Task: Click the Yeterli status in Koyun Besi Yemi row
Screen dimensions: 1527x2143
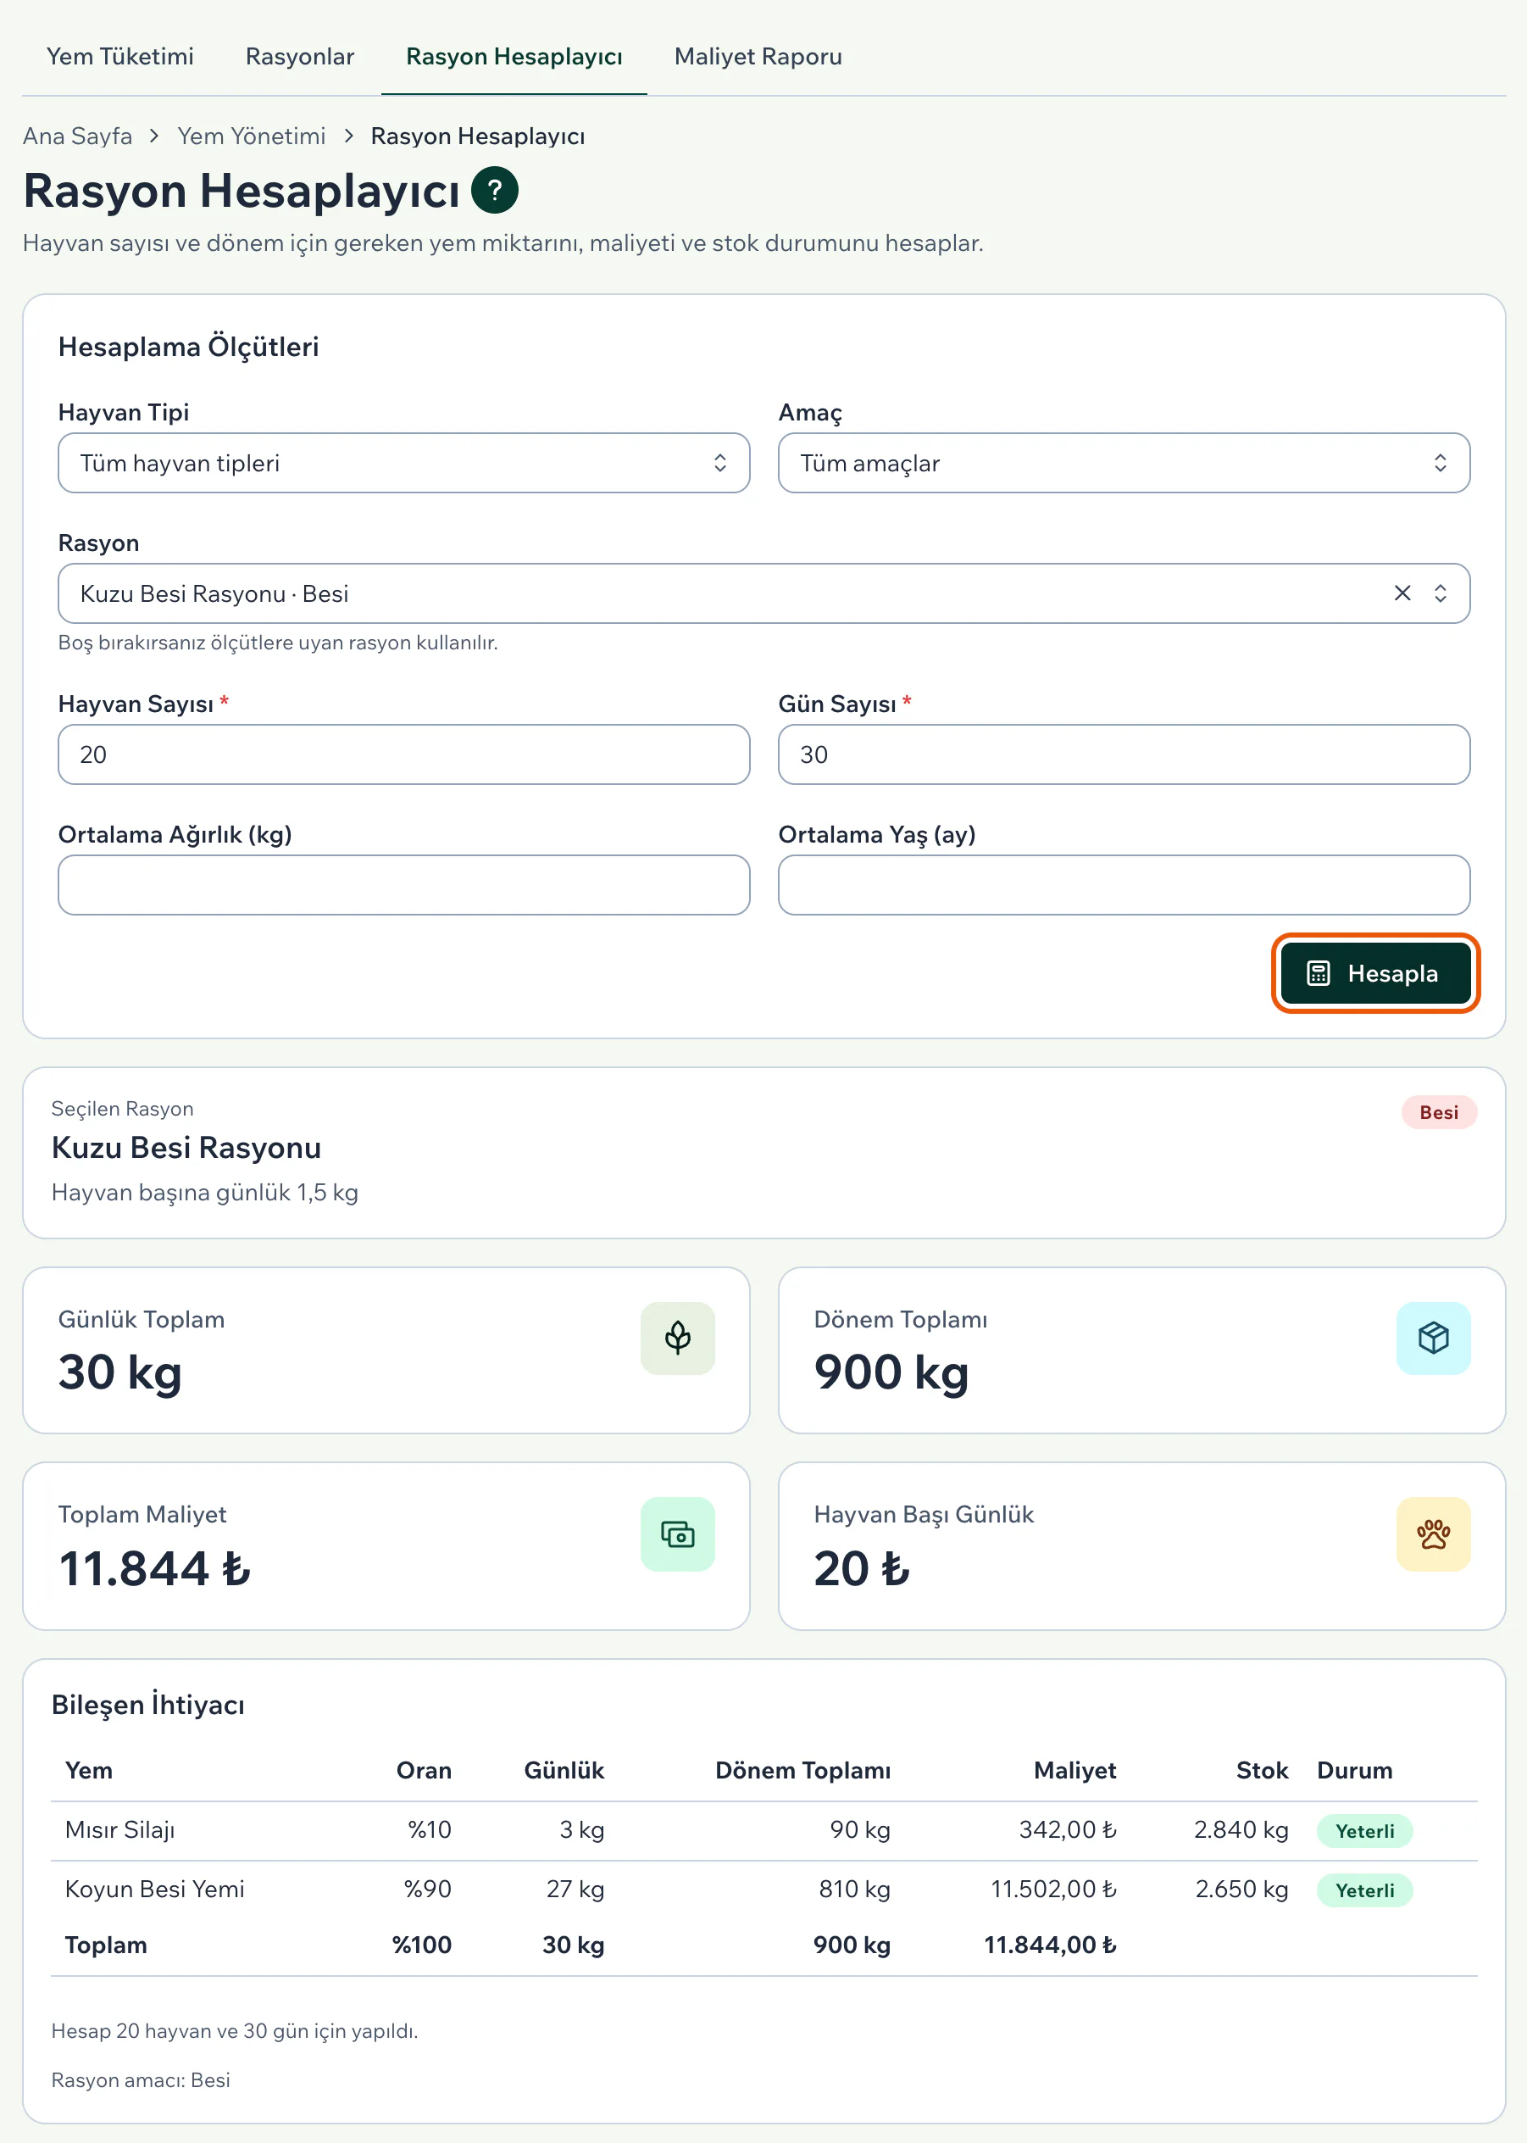Action: pos(1364,1890)
